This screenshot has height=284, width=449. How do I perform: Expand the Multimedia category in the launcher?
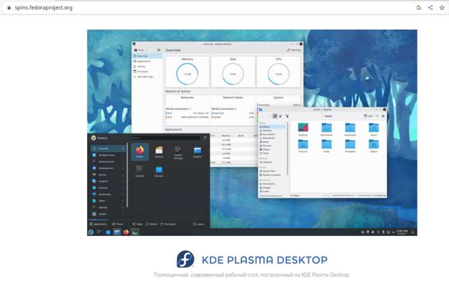(x=108, y=194)
